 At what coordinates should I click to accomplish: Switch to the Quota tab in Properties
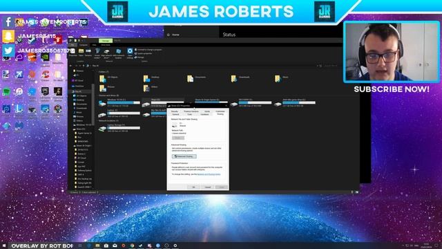(207, 111)
